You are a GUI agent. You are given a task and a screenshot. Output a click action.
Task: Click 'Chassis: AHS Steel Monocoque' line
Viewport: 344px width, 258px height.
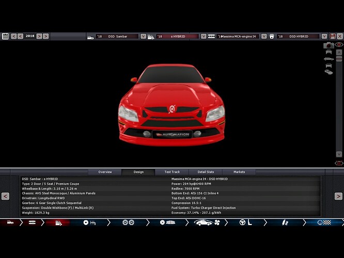pos(58,193)
